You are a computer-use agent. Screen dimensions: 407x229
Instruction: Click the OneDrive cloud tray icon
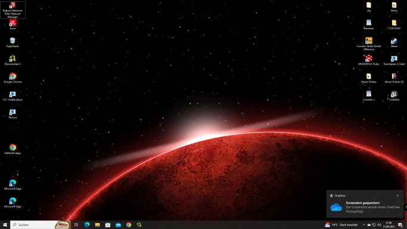(x=369, y=225)
